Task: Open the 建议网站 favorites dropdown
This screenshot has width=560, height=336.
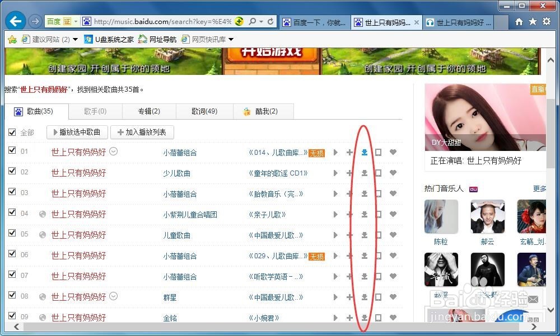Action: tap(76, 39)
